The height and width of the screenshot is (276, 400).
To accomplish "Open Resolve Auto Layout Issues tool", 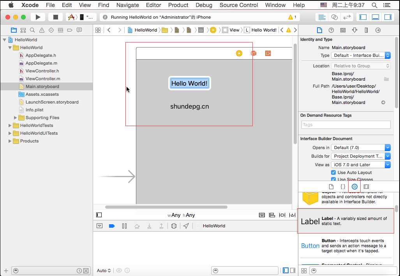I will point(293,215).
